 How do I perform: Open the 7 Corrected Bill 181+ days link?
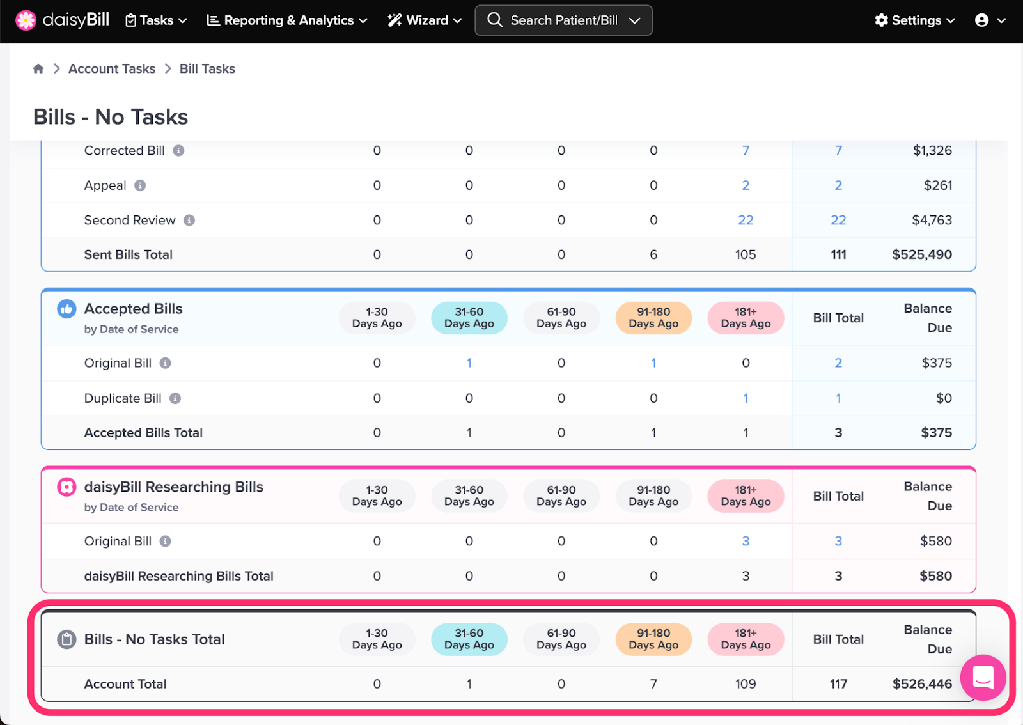tap(746, 150)
